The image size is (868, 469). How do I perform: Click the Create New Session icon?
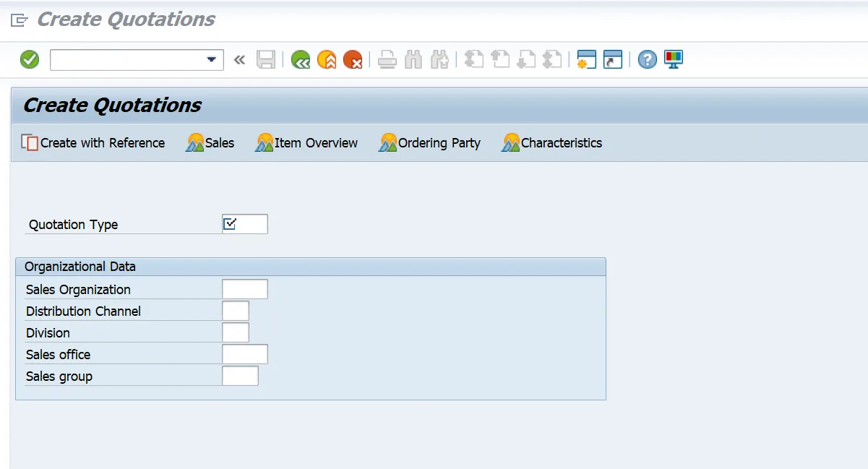pyautogui.click(x=586, y=60)
